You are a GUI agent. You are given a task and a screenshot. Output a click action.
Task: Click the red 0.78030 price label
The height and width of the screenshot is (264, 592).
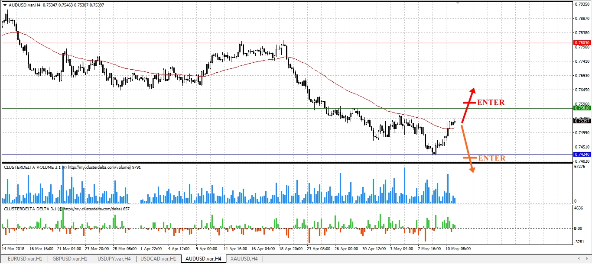coord(581,43)
